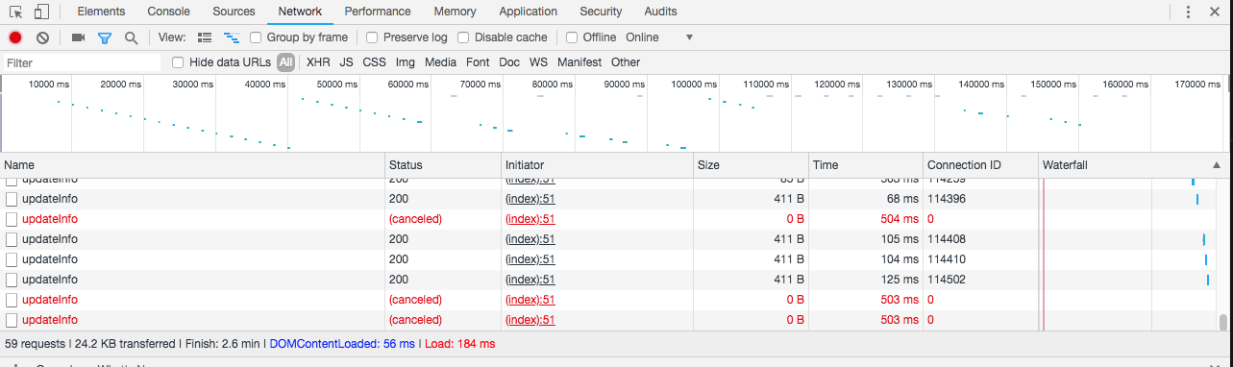Viewport: 1233px width, 367px height.
Task: Switch to the Sources tab
Action: click(234, 12)
